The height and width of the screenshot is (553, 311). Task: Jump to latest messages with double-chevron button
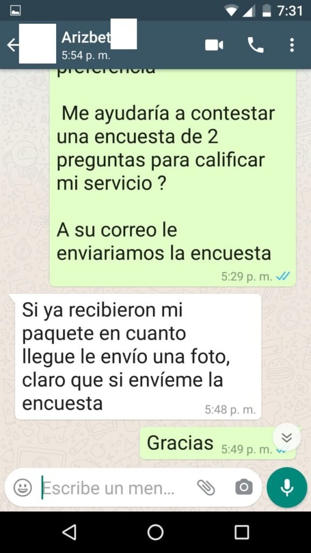tap(287, 437)
